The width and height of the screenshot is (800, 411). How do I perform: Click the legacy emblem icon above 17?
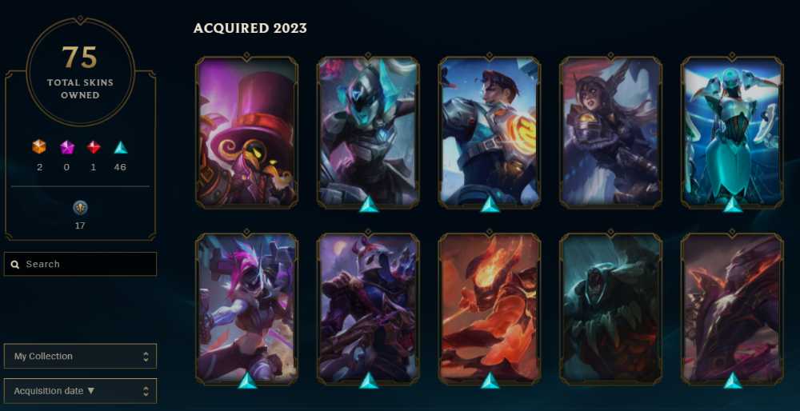click(80, 208)
